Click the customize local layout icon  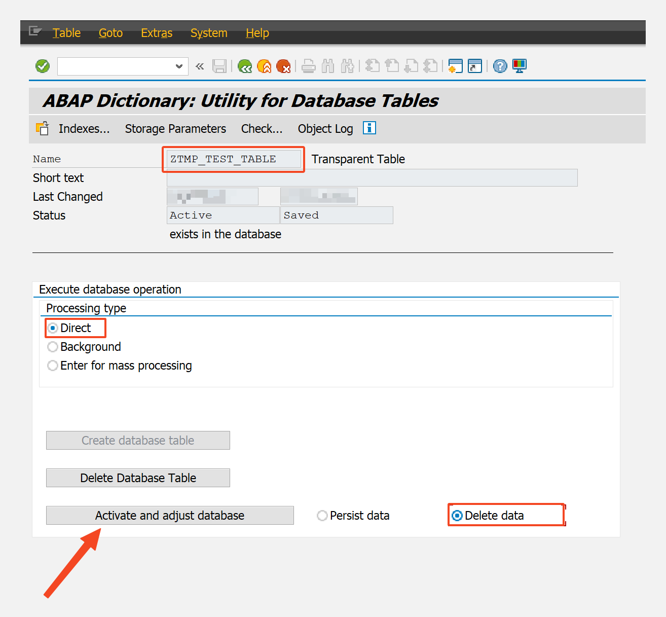519,66
